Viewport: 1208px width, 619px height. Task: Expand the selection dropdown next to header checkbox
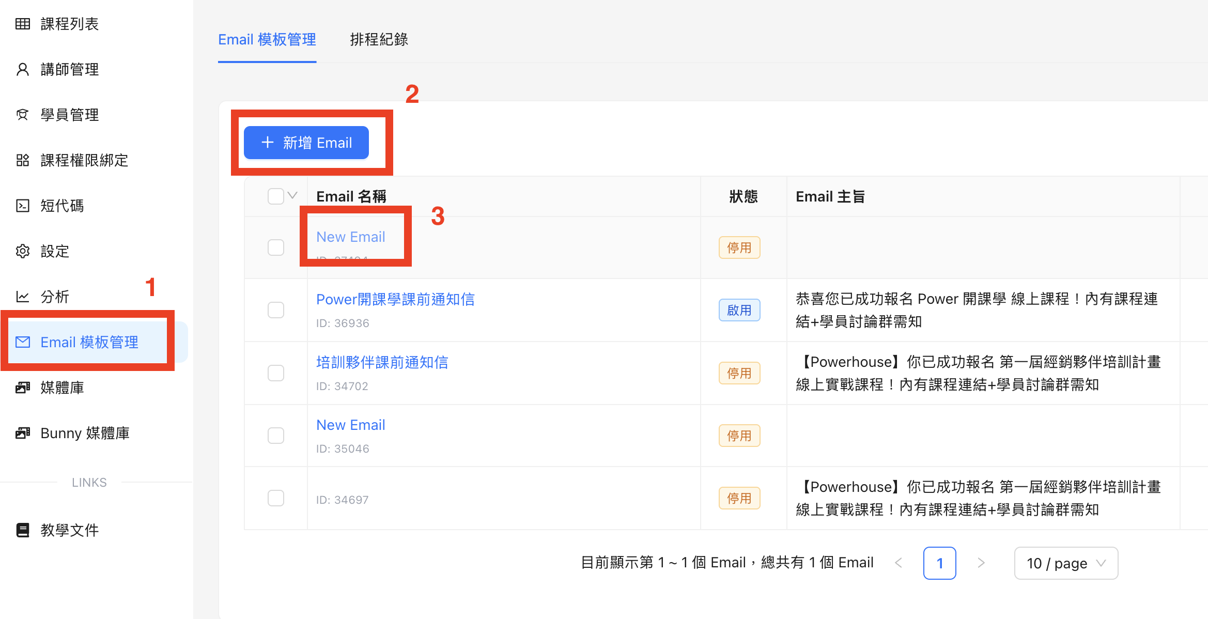293,196
